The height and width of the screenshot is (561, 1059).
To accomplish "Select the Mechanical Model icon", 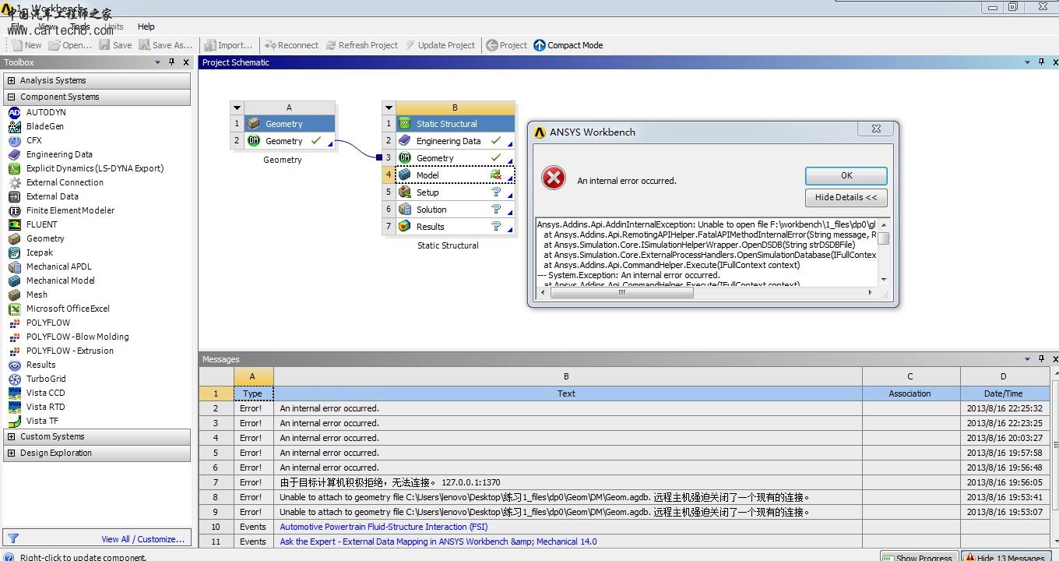I will (x=14, y=280).
